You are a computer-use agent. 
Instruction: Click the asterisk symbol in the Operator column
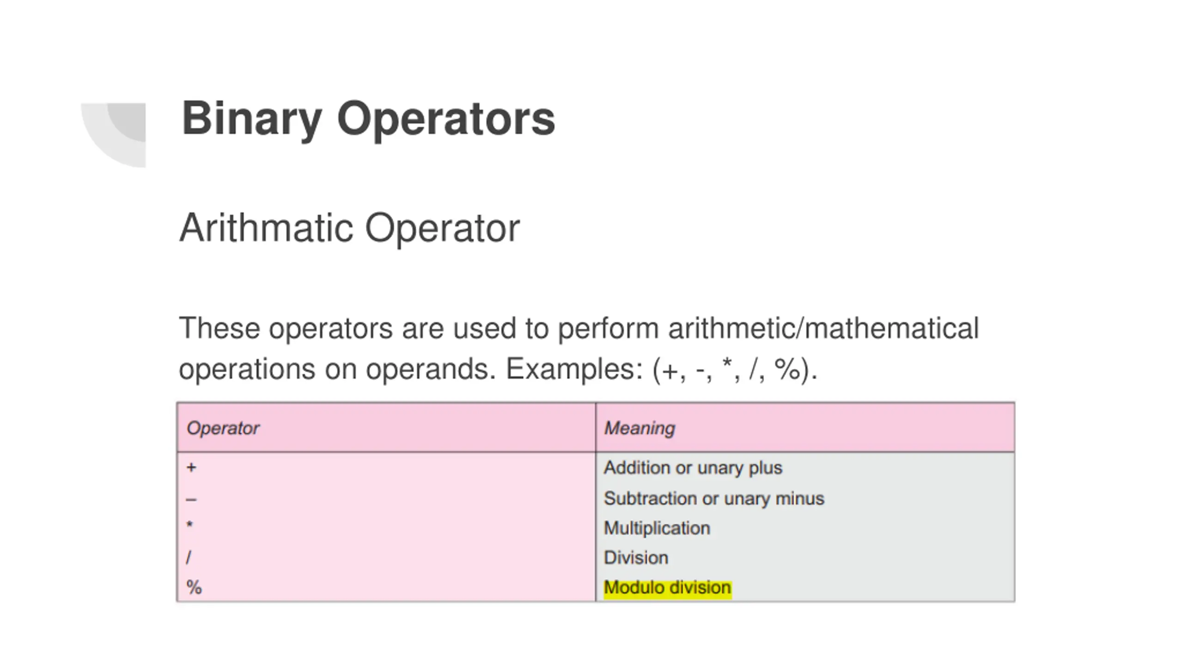pyautogui.click(x=189, y=525)
